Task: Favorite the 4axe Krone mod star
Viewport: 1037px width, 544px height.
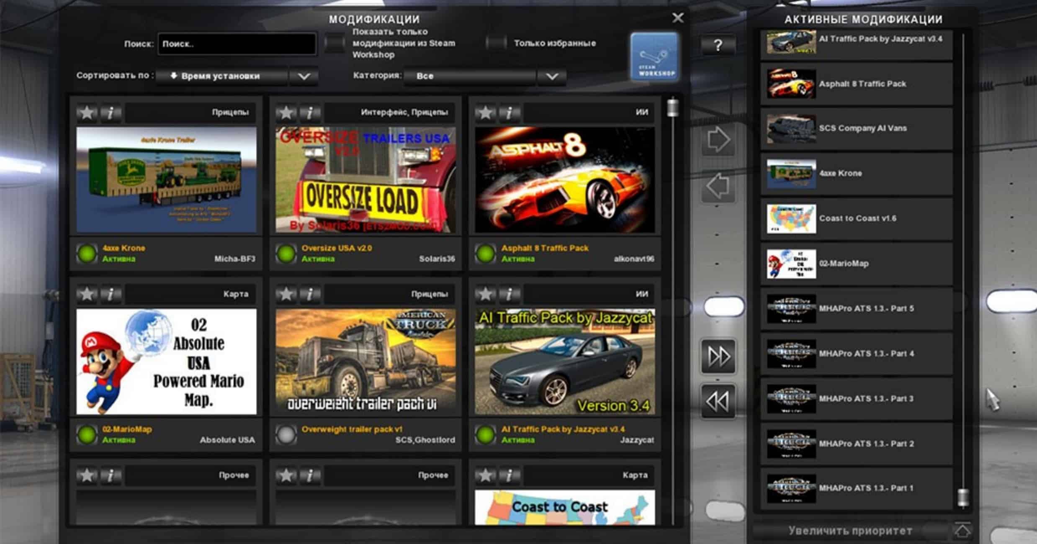Action: (x=87, y=112)
